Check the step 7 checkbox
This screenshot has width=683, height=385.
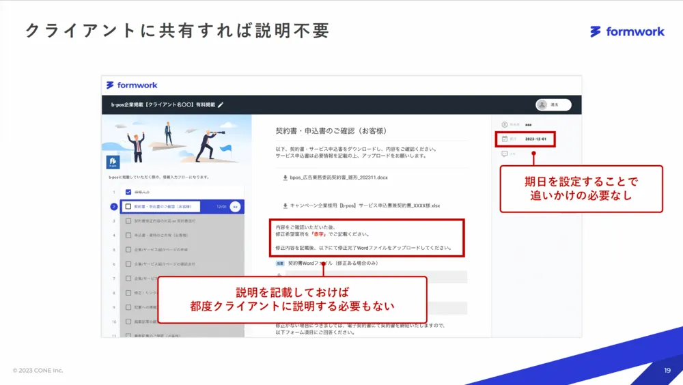click(128, 279)
